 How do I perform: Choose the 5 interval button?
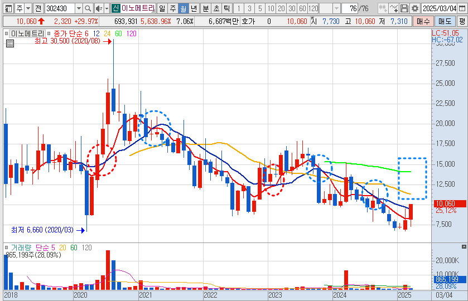[x=260, y=8]
